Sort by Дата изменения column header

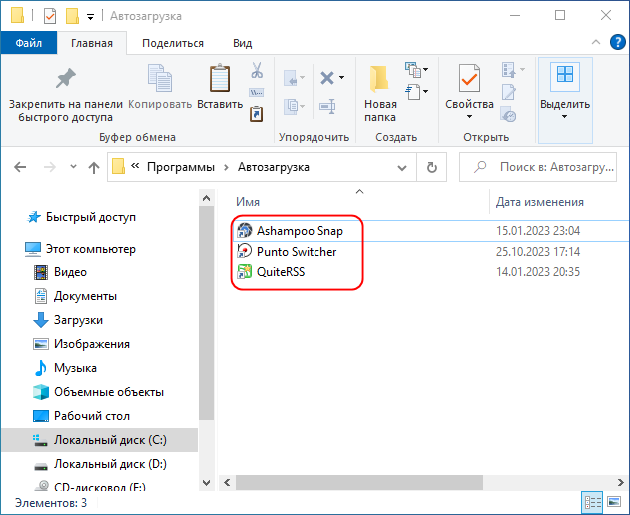click(x=539, y=202)
